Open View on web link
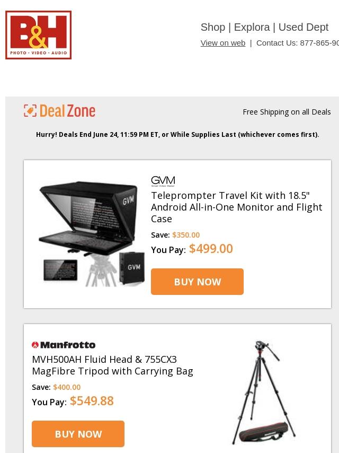 coord(223,43)
